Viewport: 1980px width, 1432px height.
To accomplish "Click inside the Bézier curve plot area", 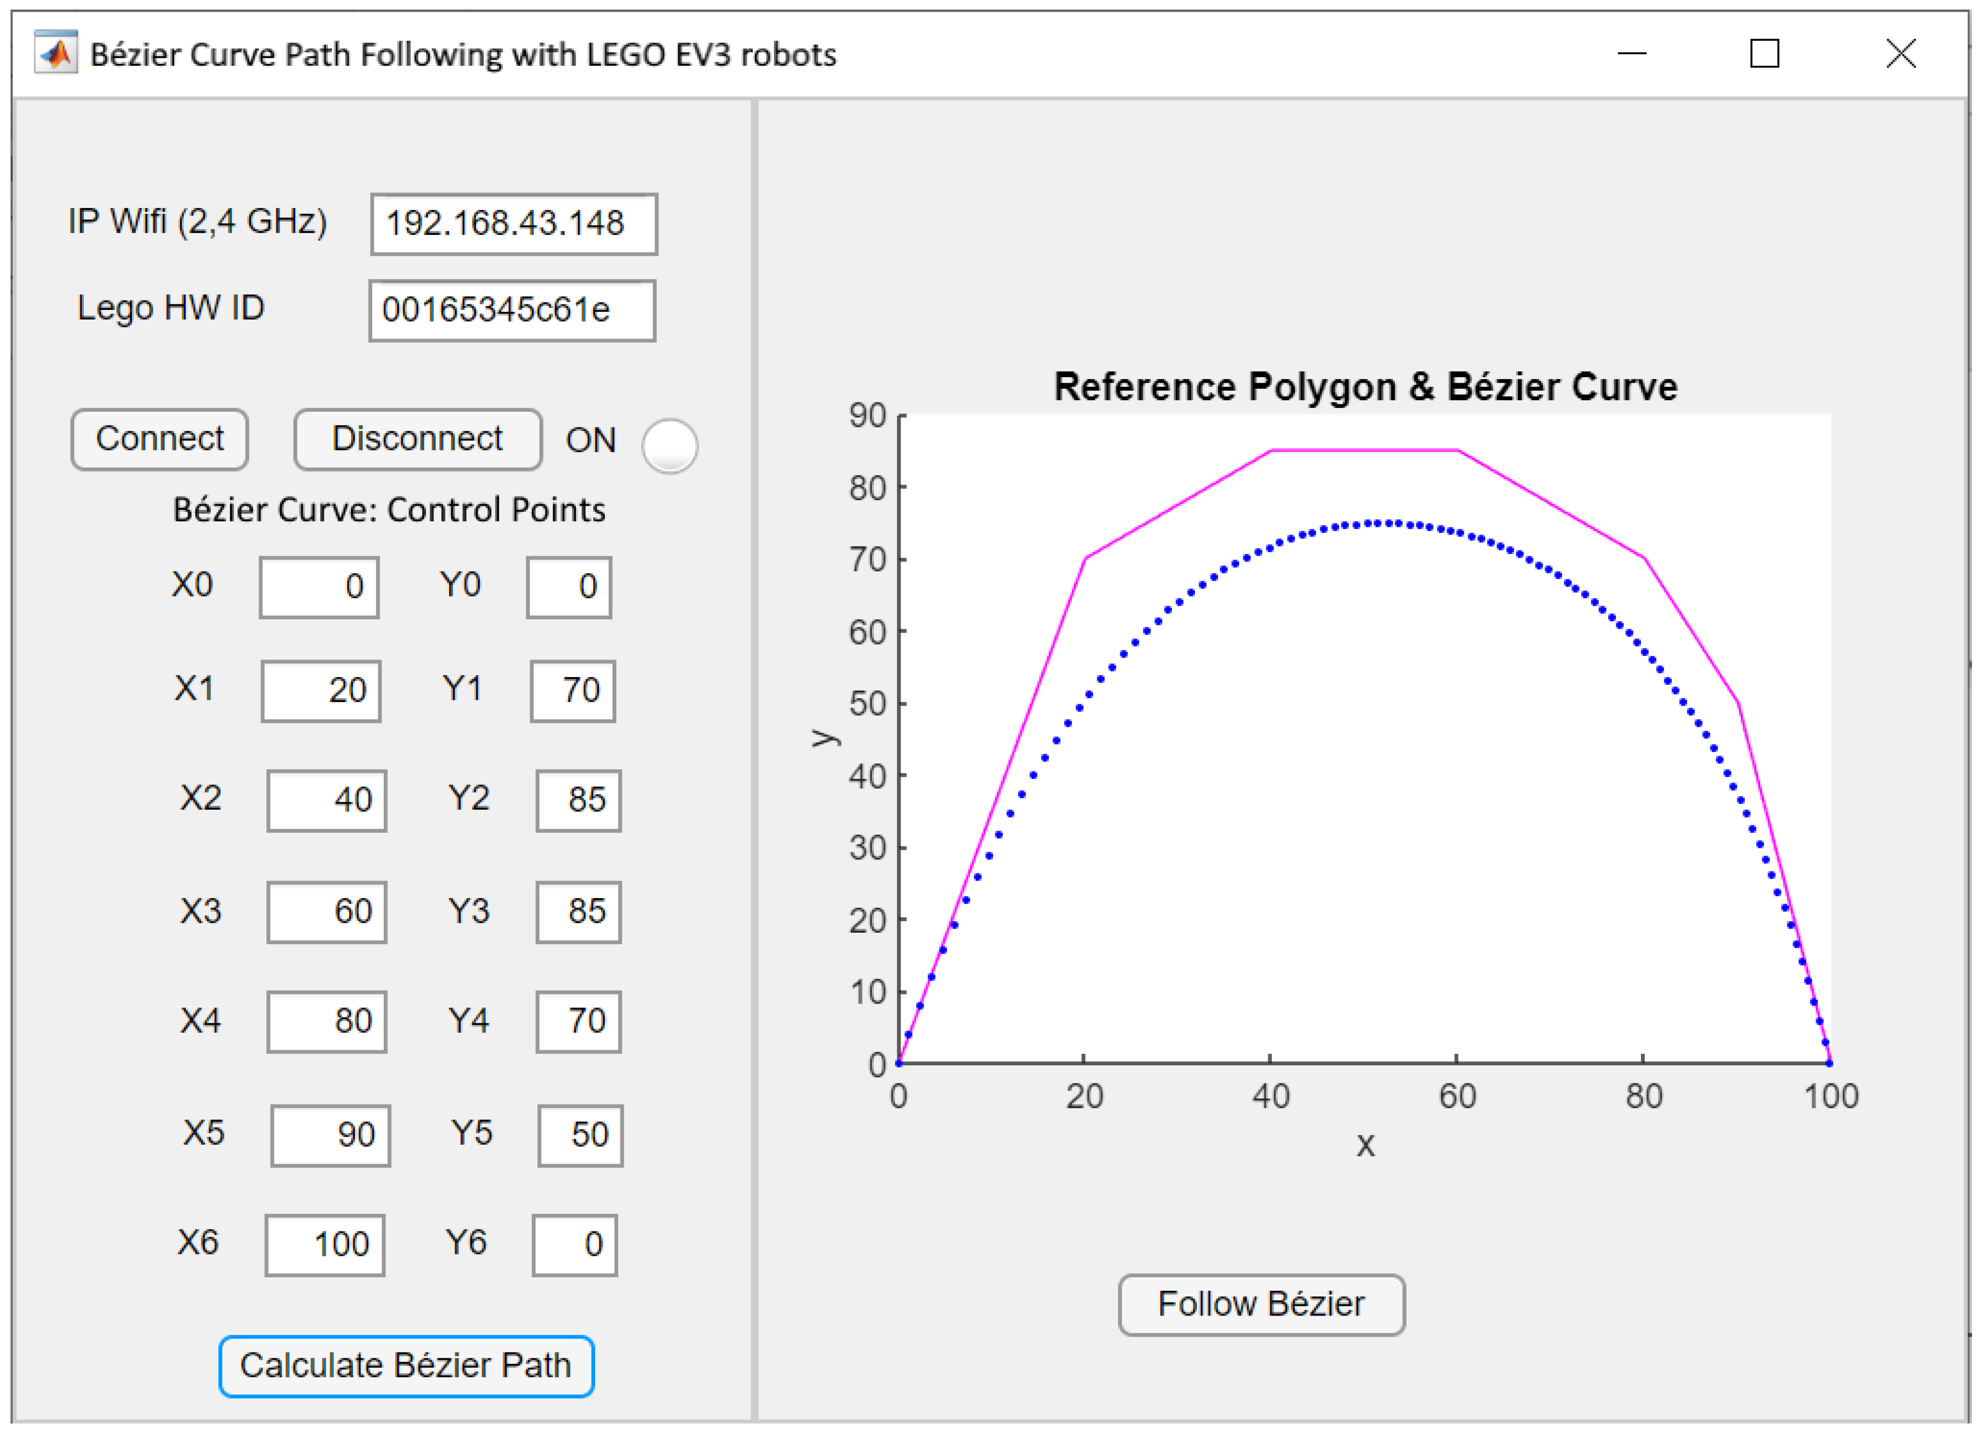I will (1365, 786).
